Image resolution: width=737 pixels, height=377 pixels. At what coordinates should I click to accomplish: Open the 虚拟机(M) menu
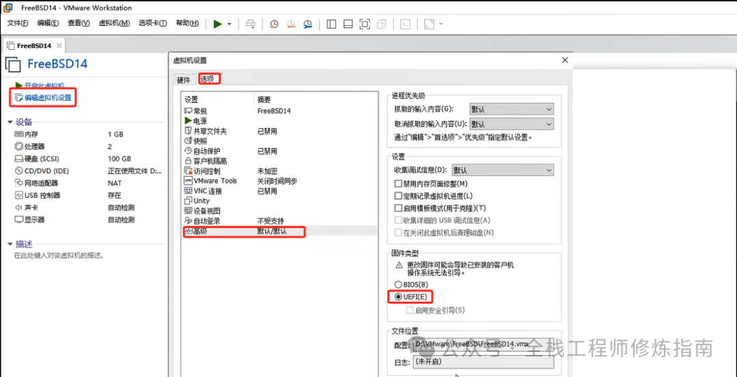[x=114, y=23]
